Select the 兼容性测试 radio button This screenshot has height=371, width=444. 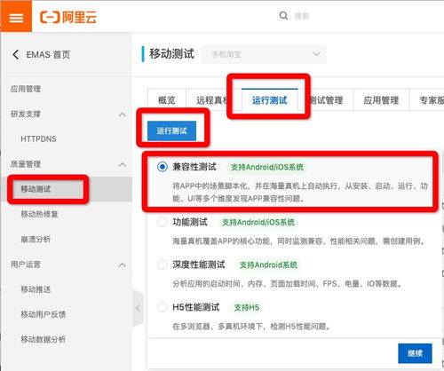pos(163,167)
